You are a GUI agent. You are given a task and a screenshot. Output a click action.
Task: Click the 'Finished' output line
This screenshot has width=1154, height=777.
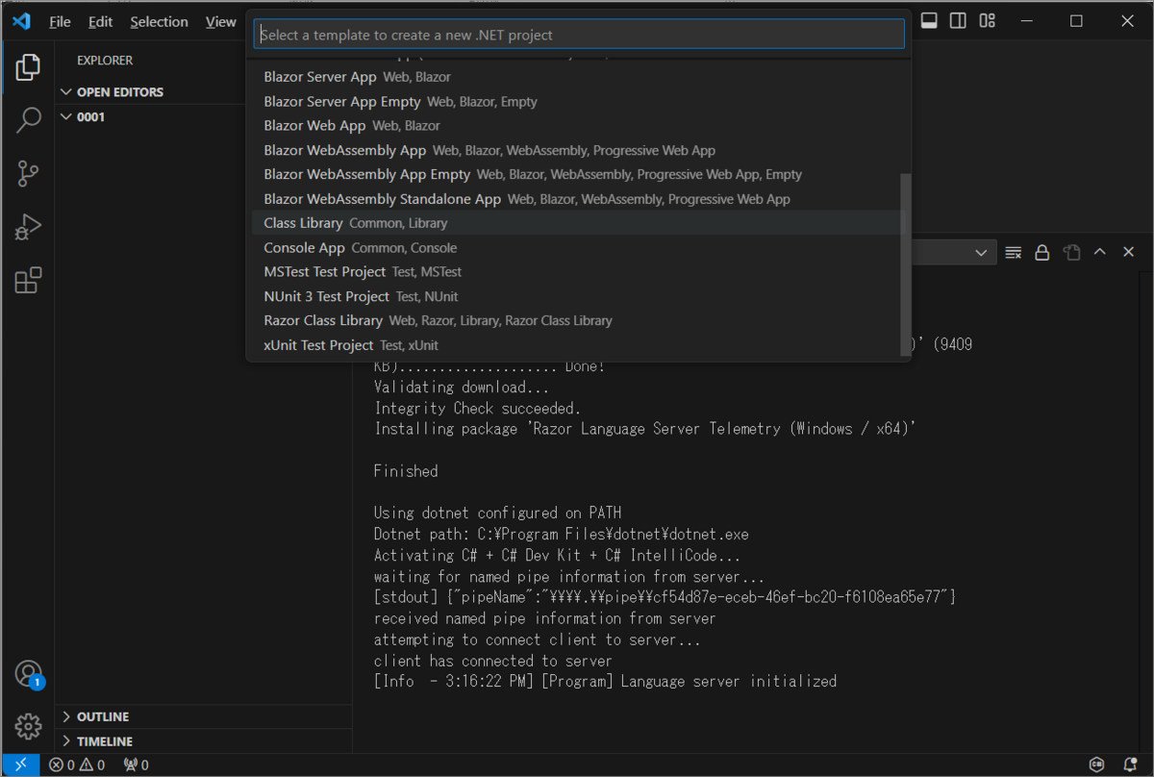coord(406,471)
